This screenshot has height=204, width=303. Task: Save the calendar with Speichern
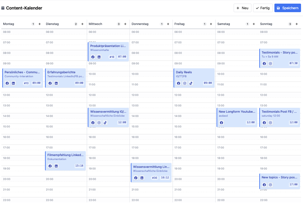coord(288,8)
